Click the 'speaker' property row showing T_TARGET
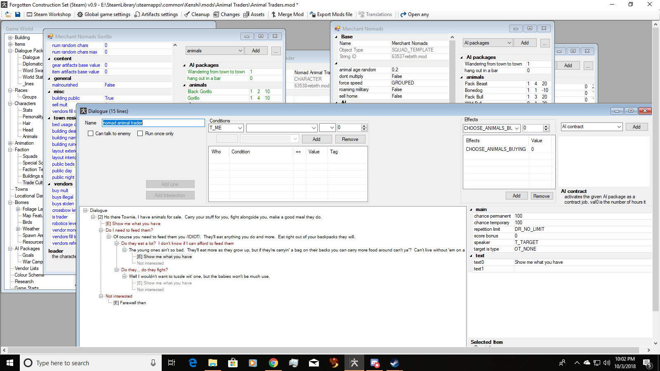 [560, 242]
